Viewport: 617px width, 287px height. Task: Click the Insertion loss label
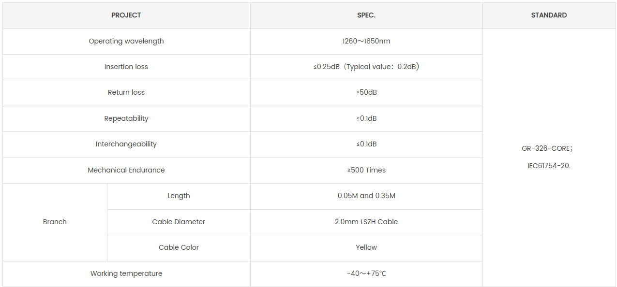pyautogui.click(x=126, y=67)
